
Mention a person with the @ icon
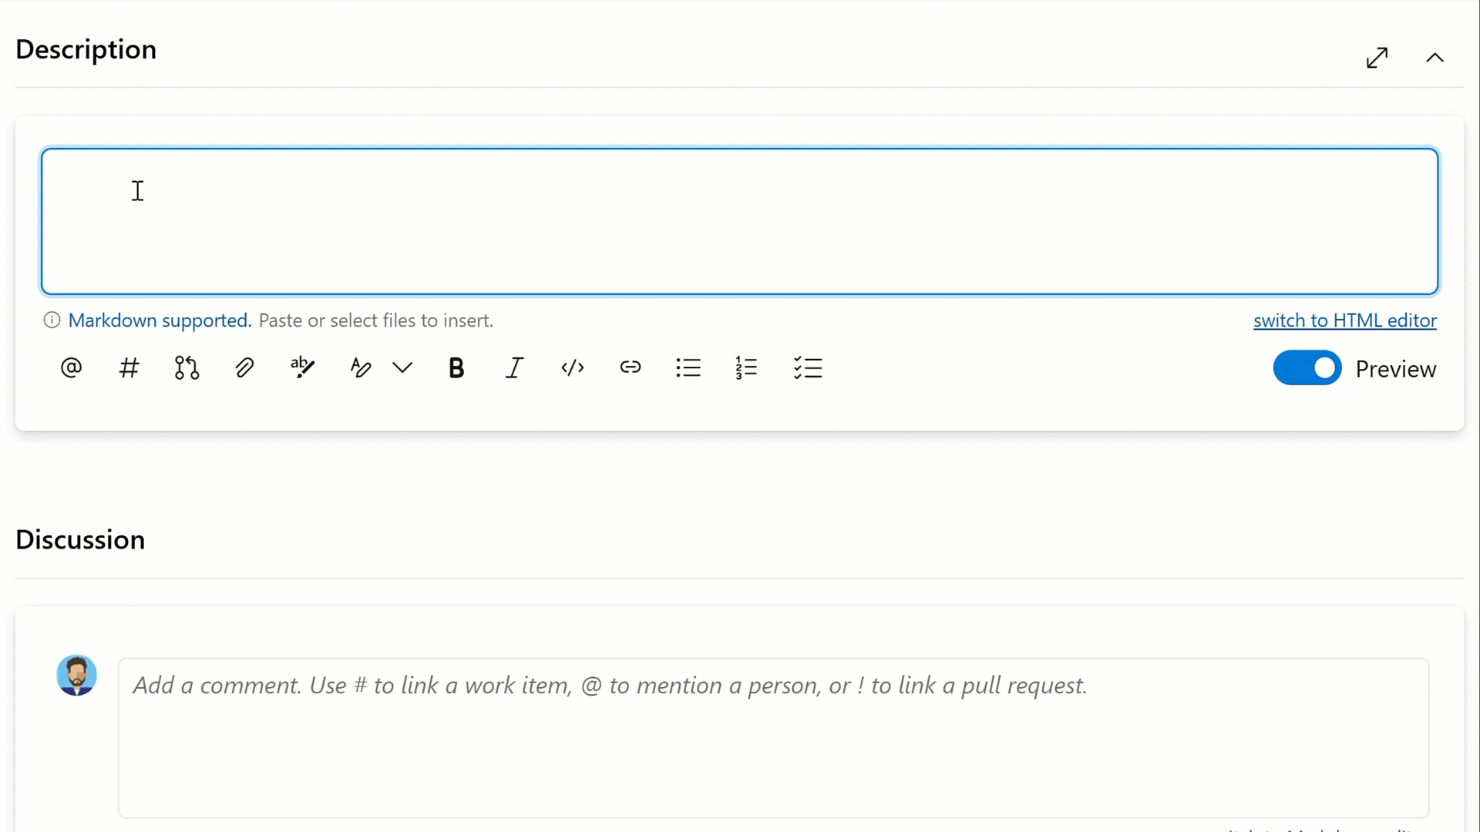coord(70,368)
